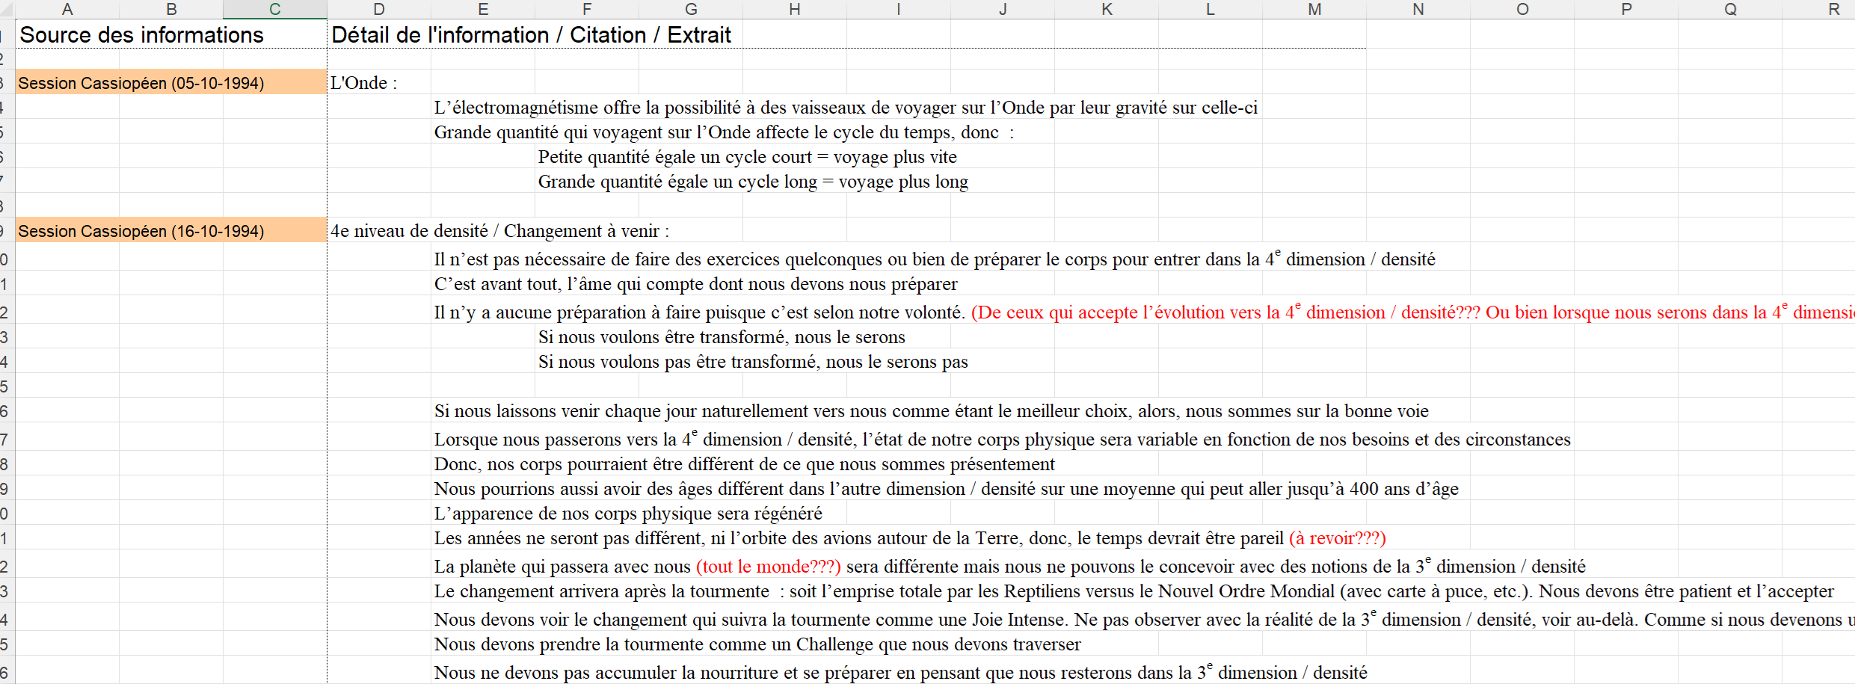Click column M header
Image resolution: width=1855 pixels, height=684 pixels.
(1314, 9)
